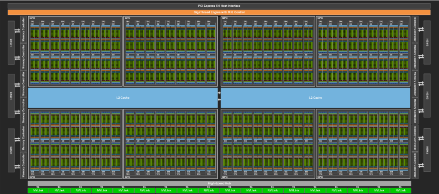This screenshot has height=194, width=439.
Task: Click the GPC label of the upper-left GPC
Action: pyautogui.click(x=31, y=18)
